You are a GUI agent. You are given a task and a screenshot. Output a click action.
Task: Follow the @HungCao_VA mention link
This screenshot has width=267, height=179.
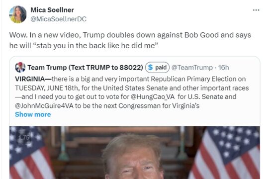(x=153, y=97)
